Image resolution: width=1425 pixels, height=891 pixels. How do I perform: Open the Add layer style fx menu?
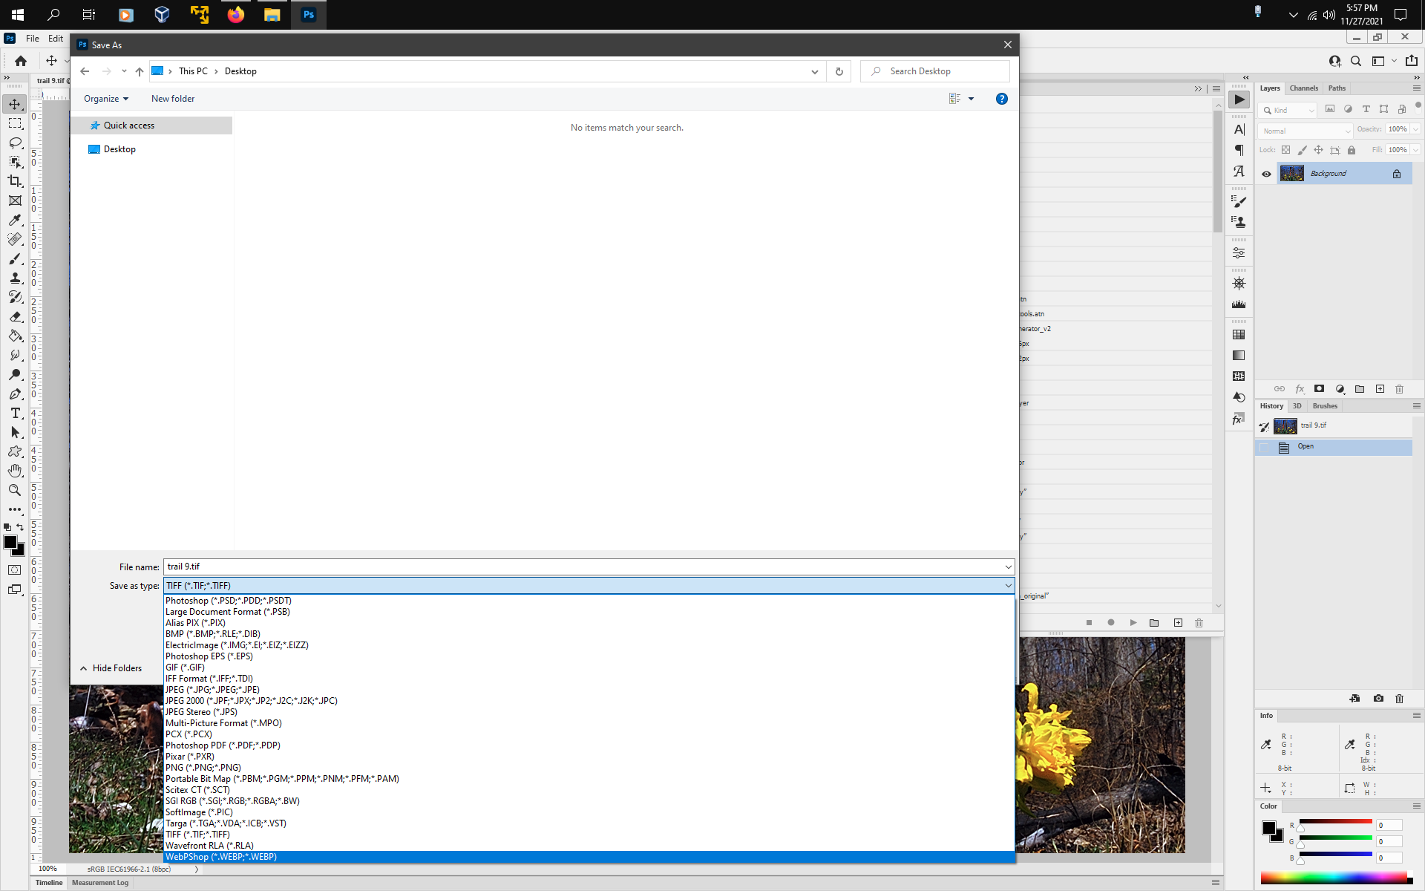(x=1300, y=388)
